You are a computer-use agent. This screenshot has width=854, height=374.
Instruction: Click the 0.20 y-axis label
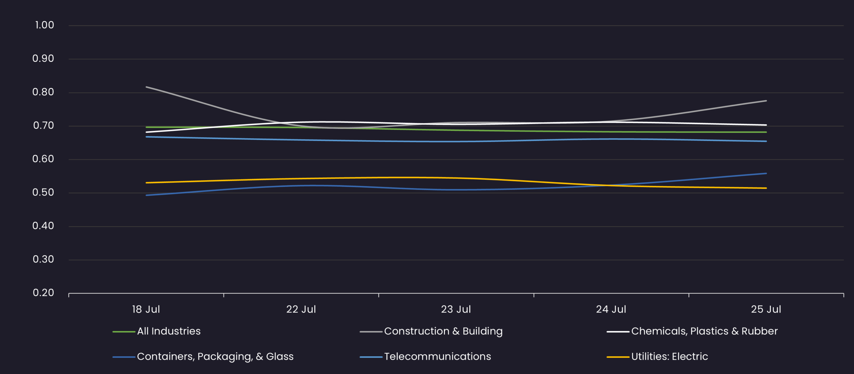[43, 293]
